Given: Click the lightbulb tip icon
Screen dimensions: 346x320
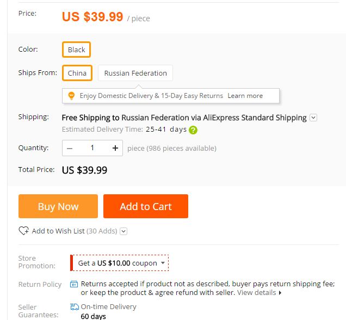Looking at the screenshot, I should (71, 96).
